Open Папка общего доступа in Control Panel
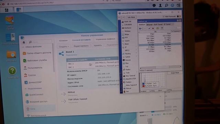The image size is (220, 124). coord(37,53)
